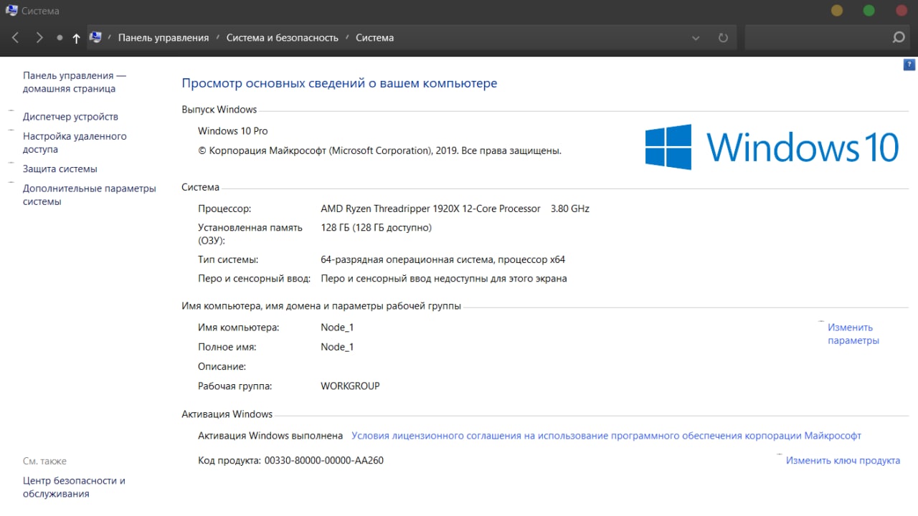Click the Windows 10 Pro edition text
The image size is (918, 516).
(233, 131)
